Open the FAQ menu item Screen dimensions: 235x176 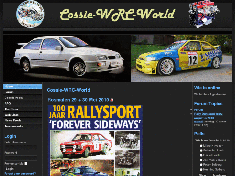click(23, 104)
